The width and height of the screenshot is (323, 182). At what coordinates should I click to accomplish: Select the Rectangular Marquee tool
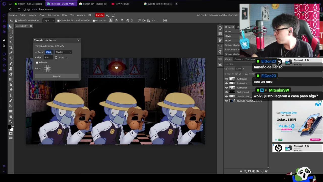(11, 32)
